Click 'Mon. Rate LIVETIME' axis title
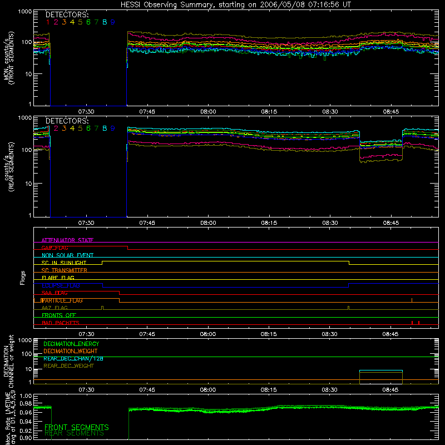 (8, 418)
